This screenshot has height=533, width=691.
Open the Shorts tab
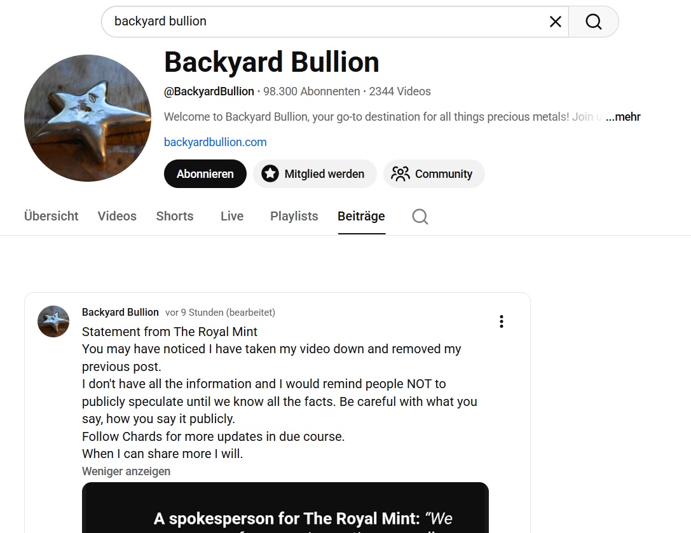[x=175, y=216]
